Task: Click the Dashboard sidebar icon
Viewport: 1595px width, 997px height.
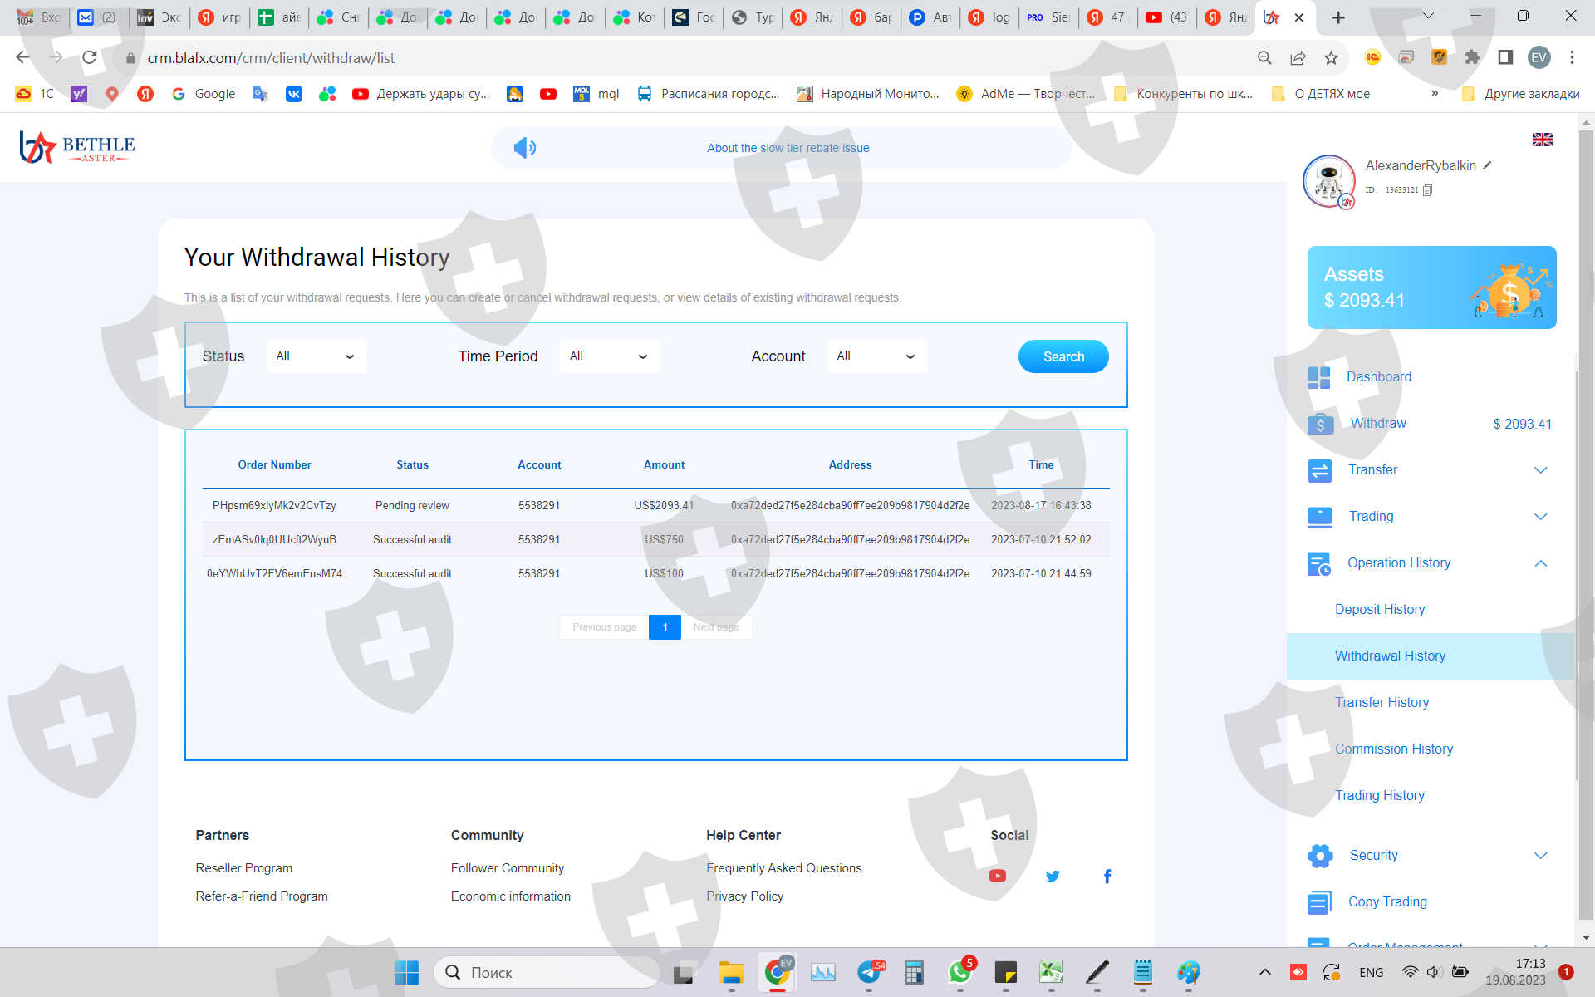Action: pyautogui.click(x=1318, y=377)
